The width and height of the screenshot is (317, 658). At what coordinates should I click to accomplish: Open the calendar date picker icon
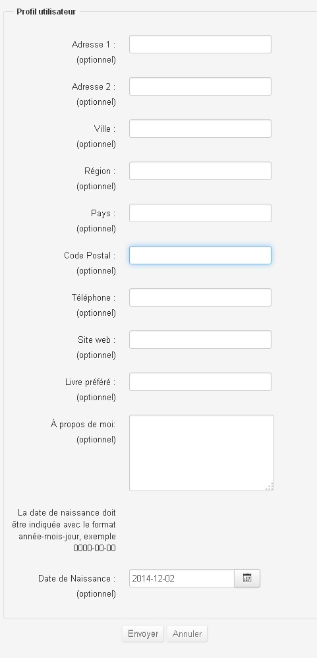[x=247, y=578]
